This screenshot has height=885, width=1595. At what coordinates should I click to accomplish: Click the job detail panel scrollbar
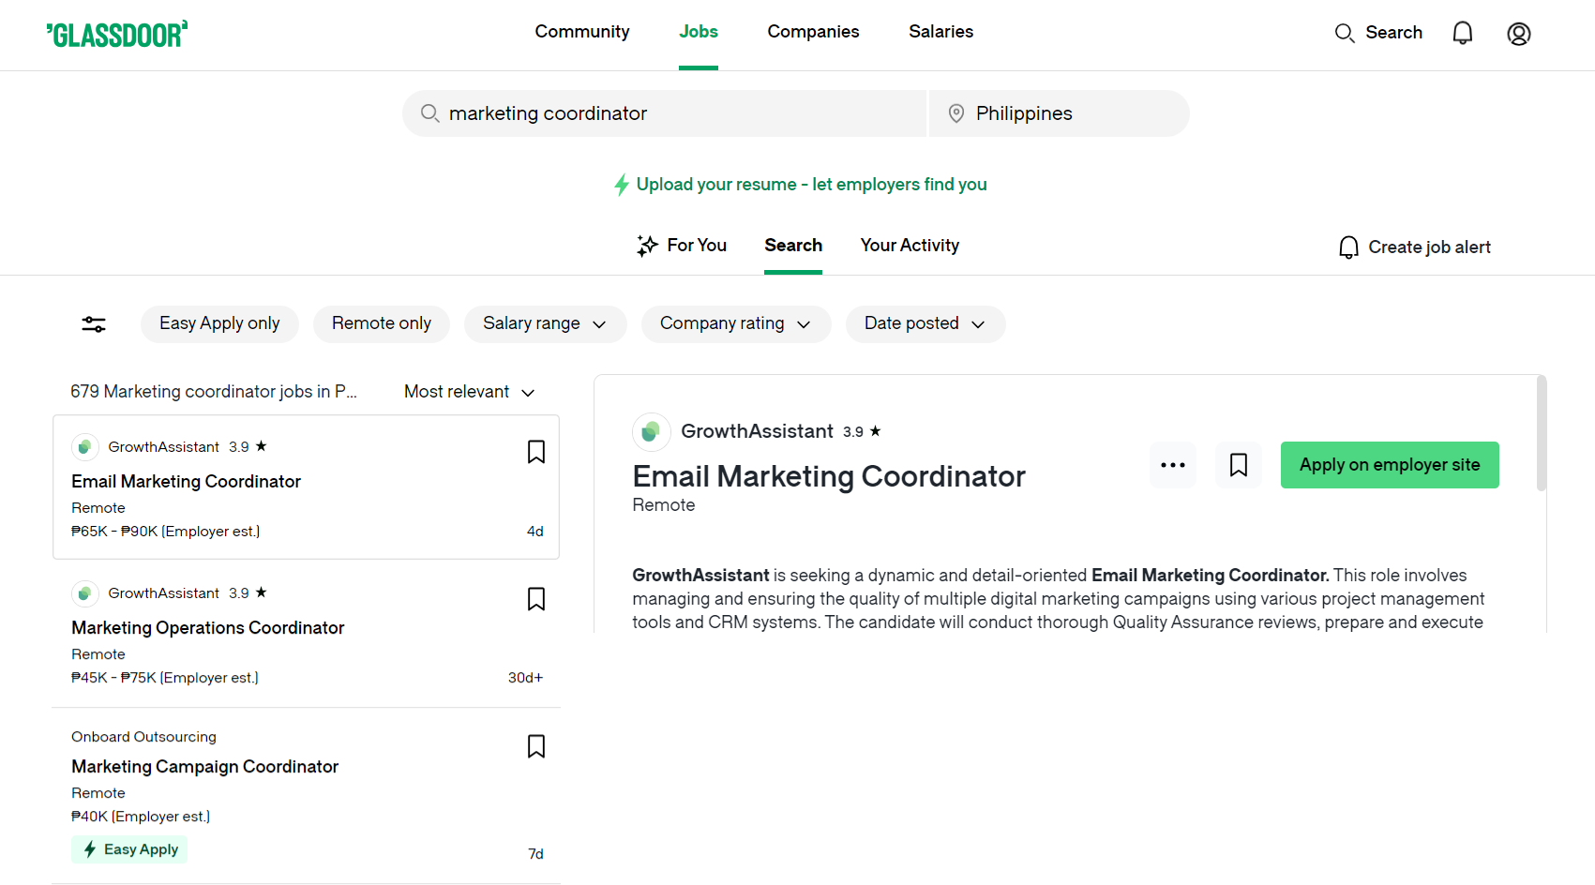pos(1541,433)
